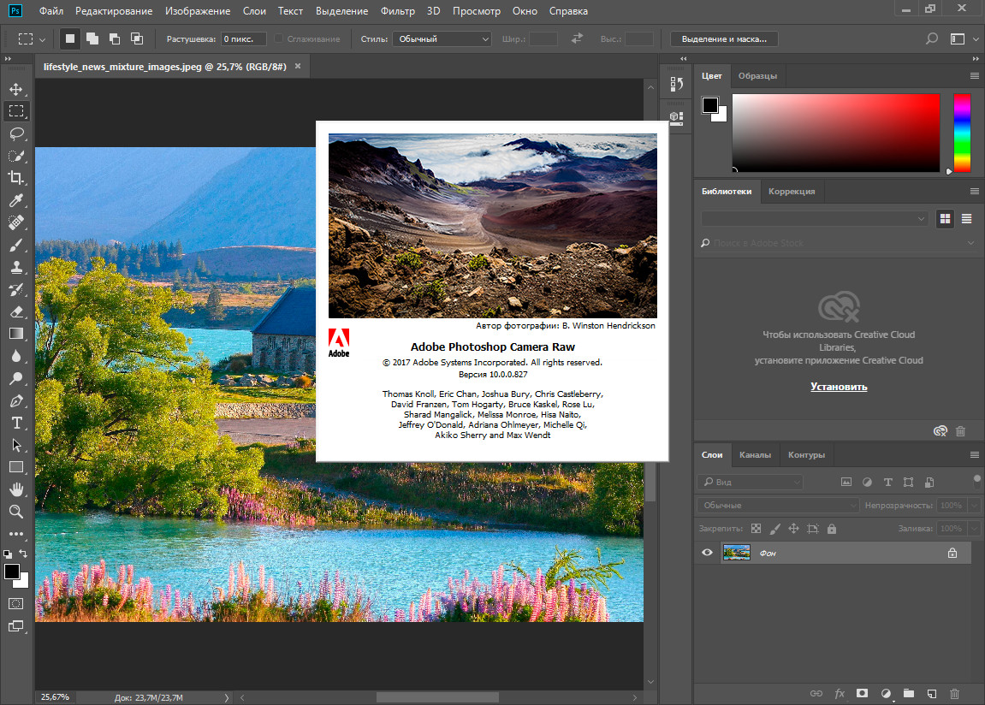
Task: Click the Установить link
Action: (x=839, y=387)
